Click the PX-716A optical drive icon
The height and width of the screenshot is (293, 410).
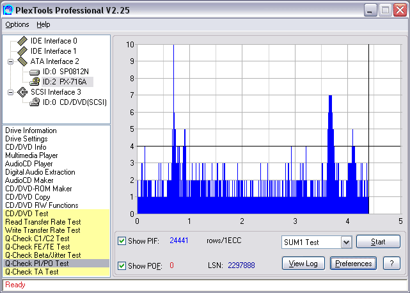click(35, 82)
